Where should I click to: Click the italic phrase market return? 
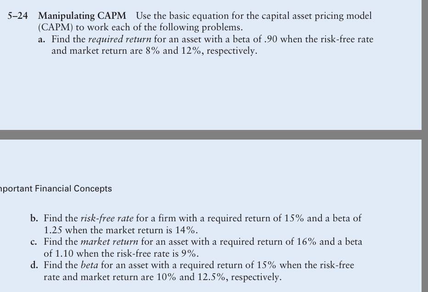click(x=110, y=242)
